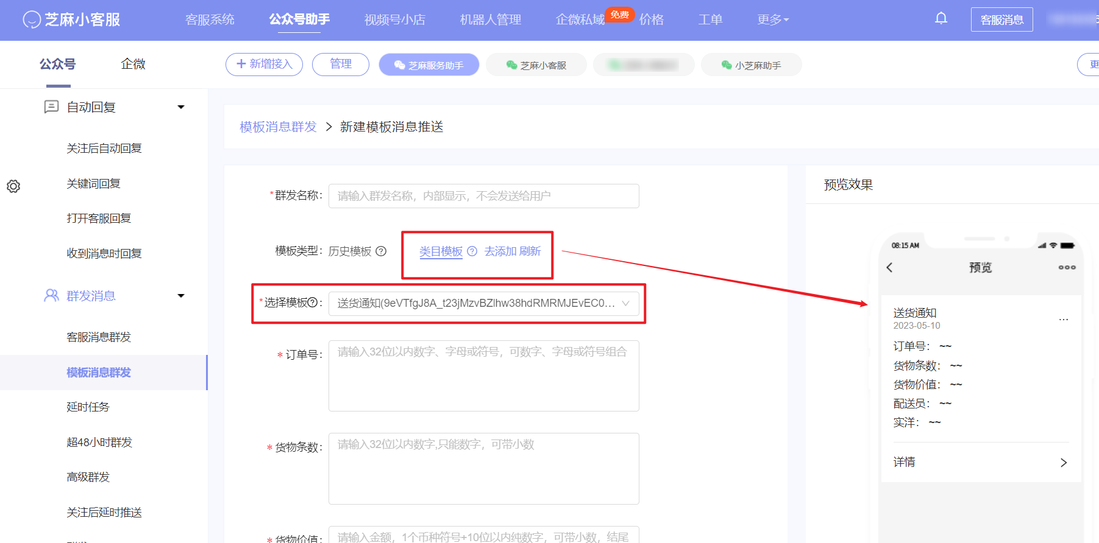Open the 选择模板 dropdown
This screenshot has width=1099, height=543.
click(484, 303)
